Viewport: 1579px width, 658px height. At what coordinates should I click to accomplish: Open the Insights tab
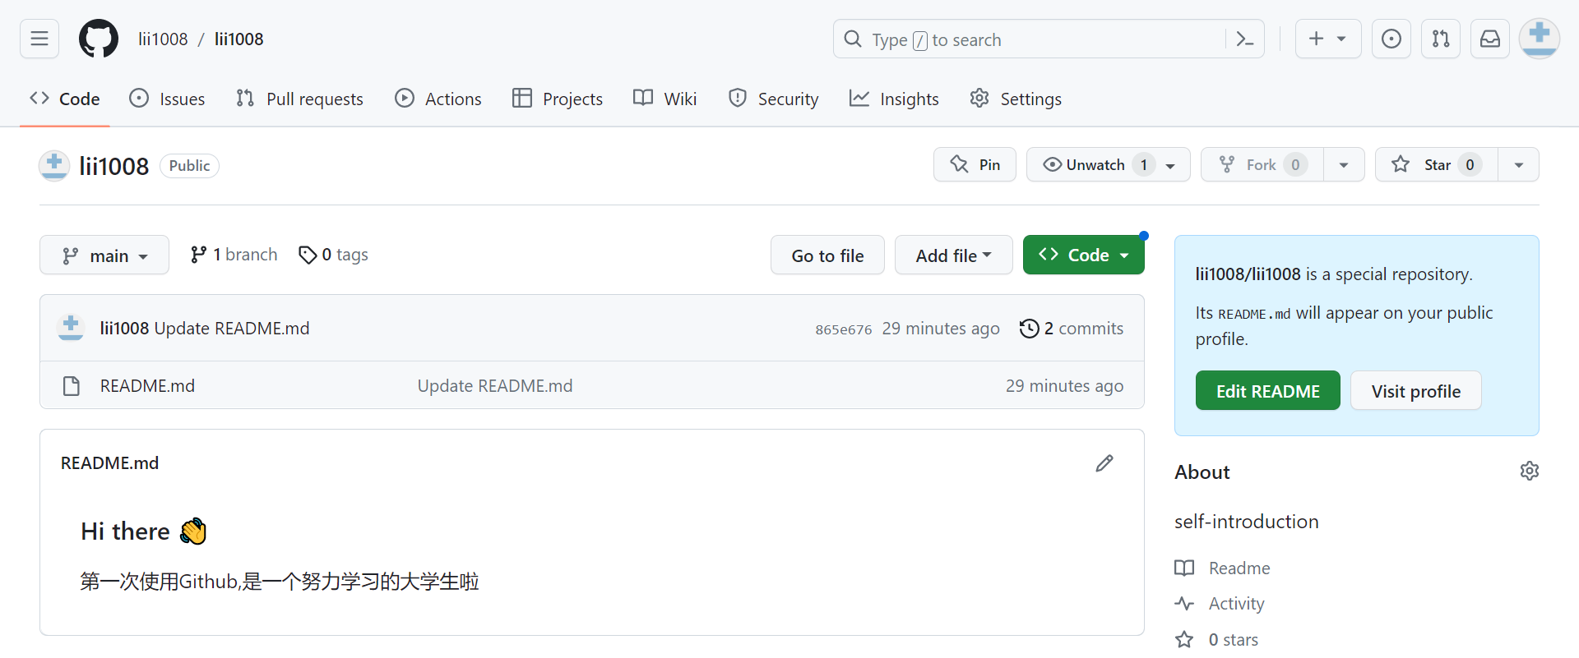tap(894, 99)
